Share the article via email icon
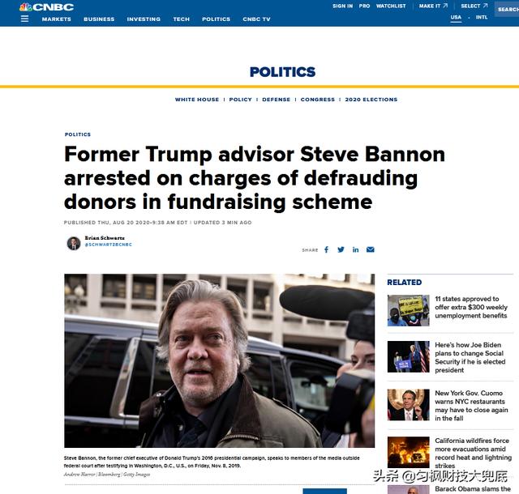 371,249
